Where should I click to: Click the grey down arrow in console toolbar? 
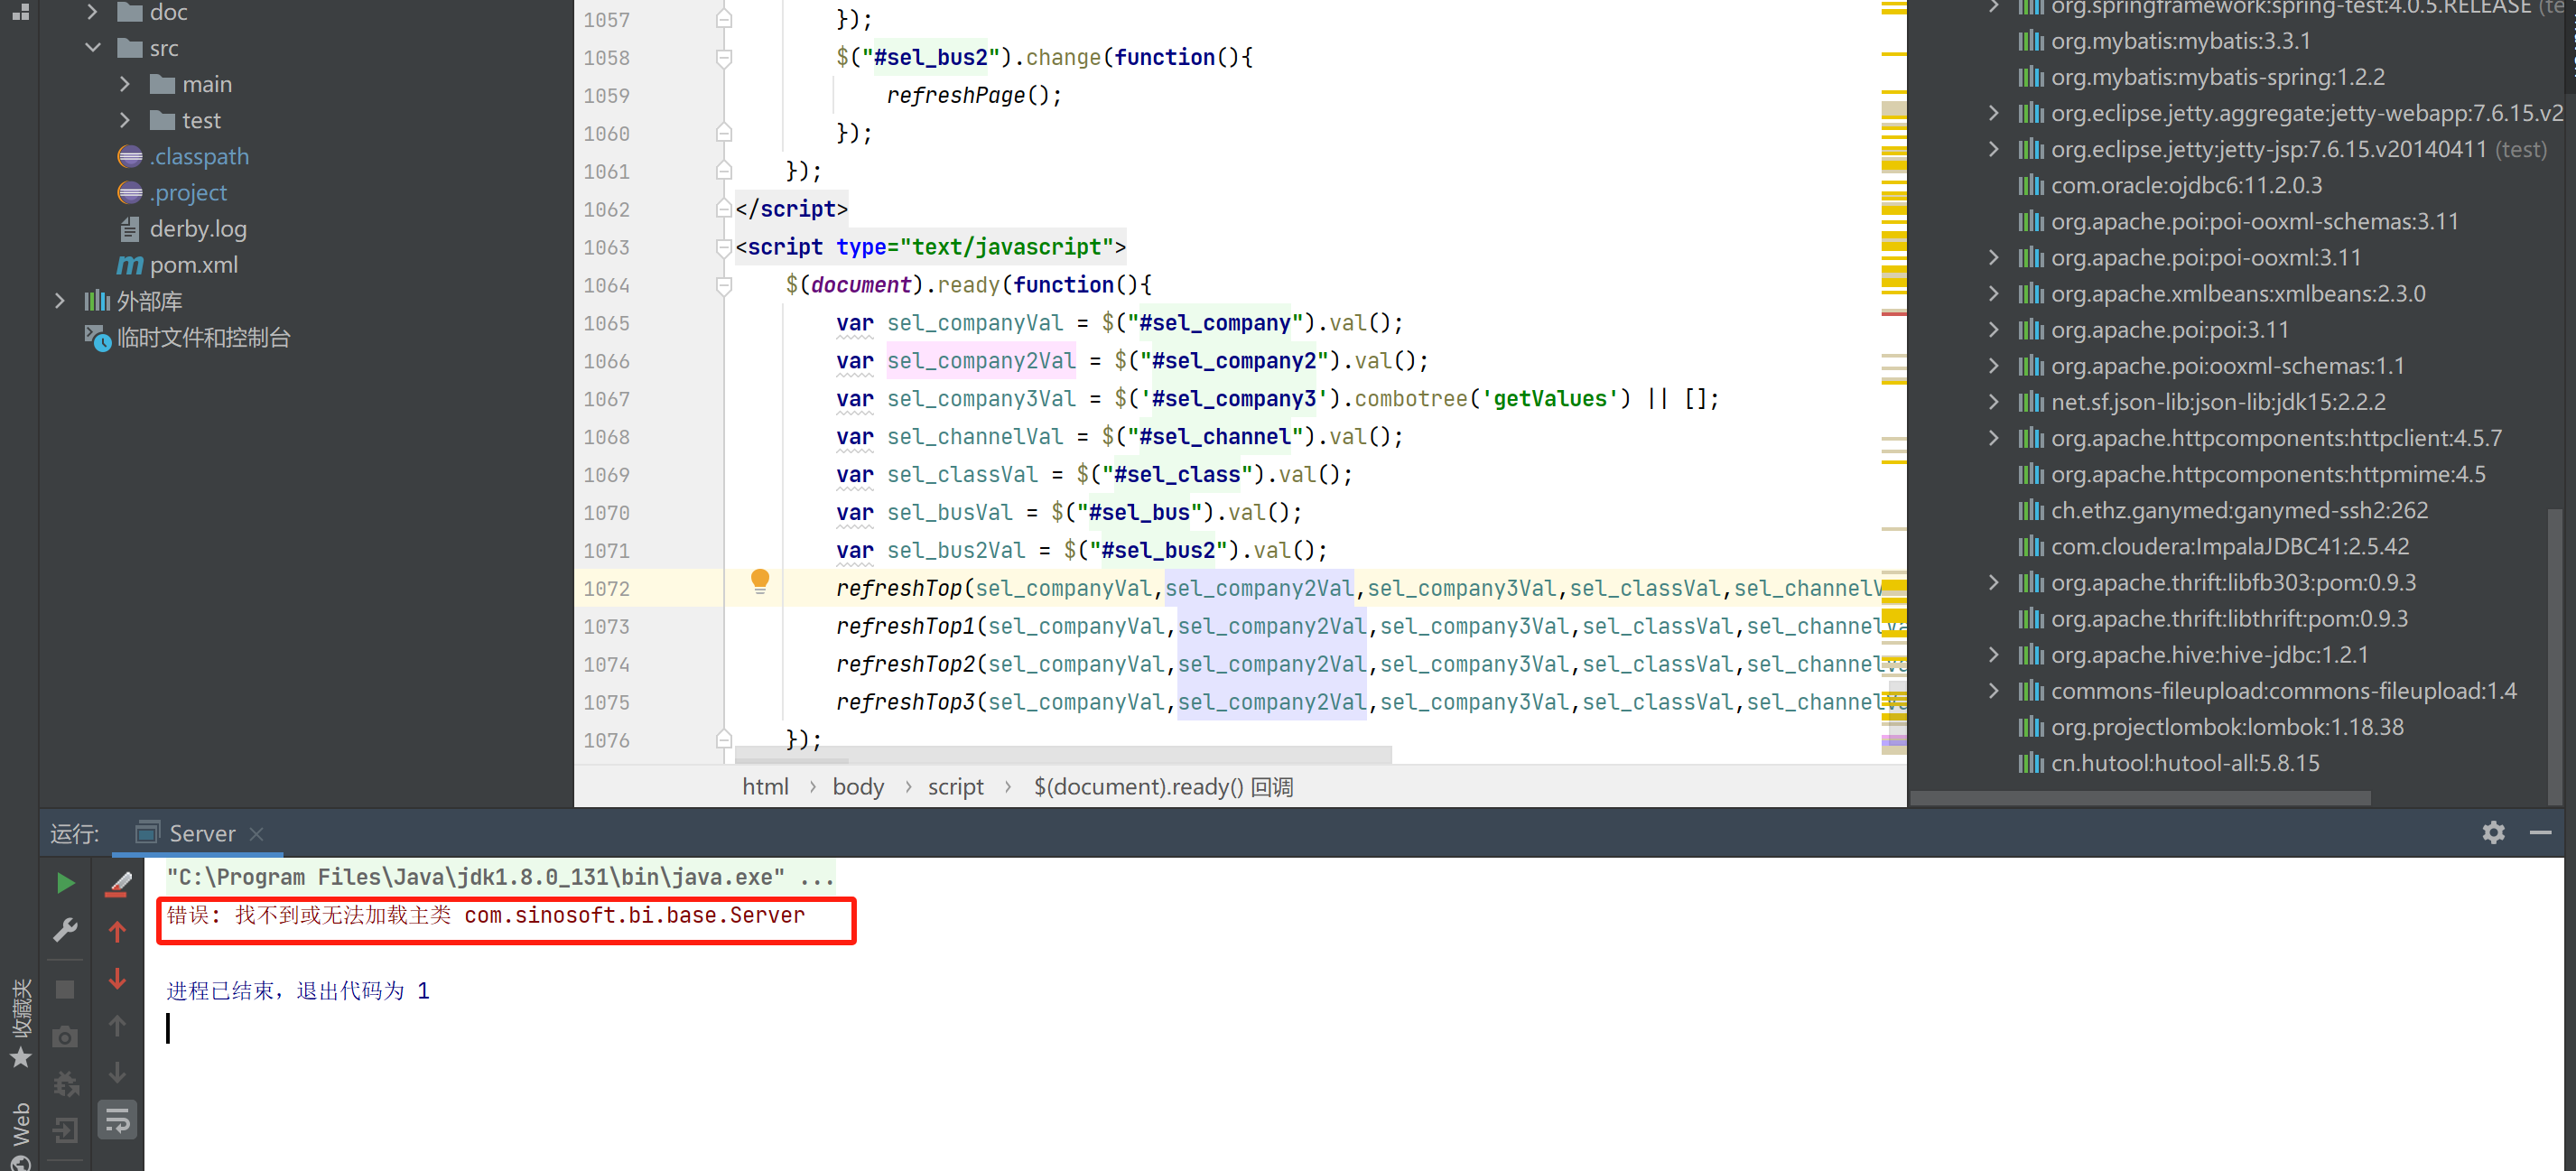[117, 1072]
